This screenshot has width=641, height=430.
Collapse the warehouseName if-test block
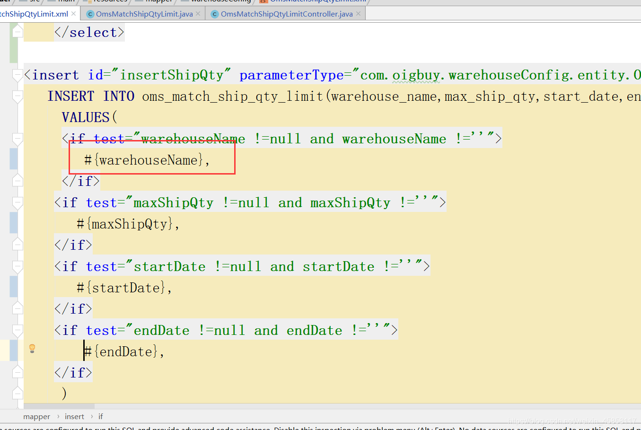point(18,139)
